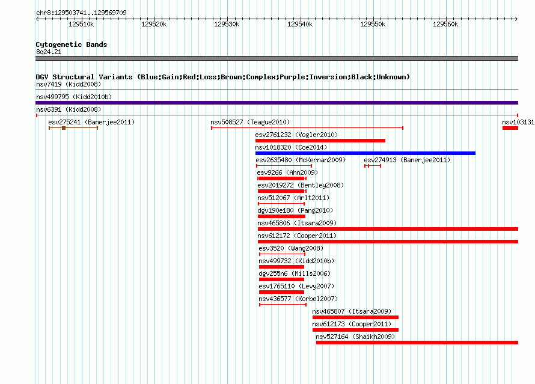535x384 pixels.
Task: Click the chr8:129503741..129569709 coordinate text
Action: [81, 13]
